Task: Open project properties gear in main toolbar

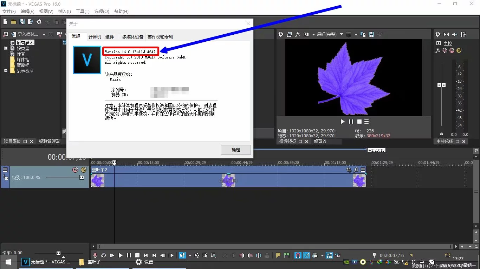Action: (x=39, y=22)
